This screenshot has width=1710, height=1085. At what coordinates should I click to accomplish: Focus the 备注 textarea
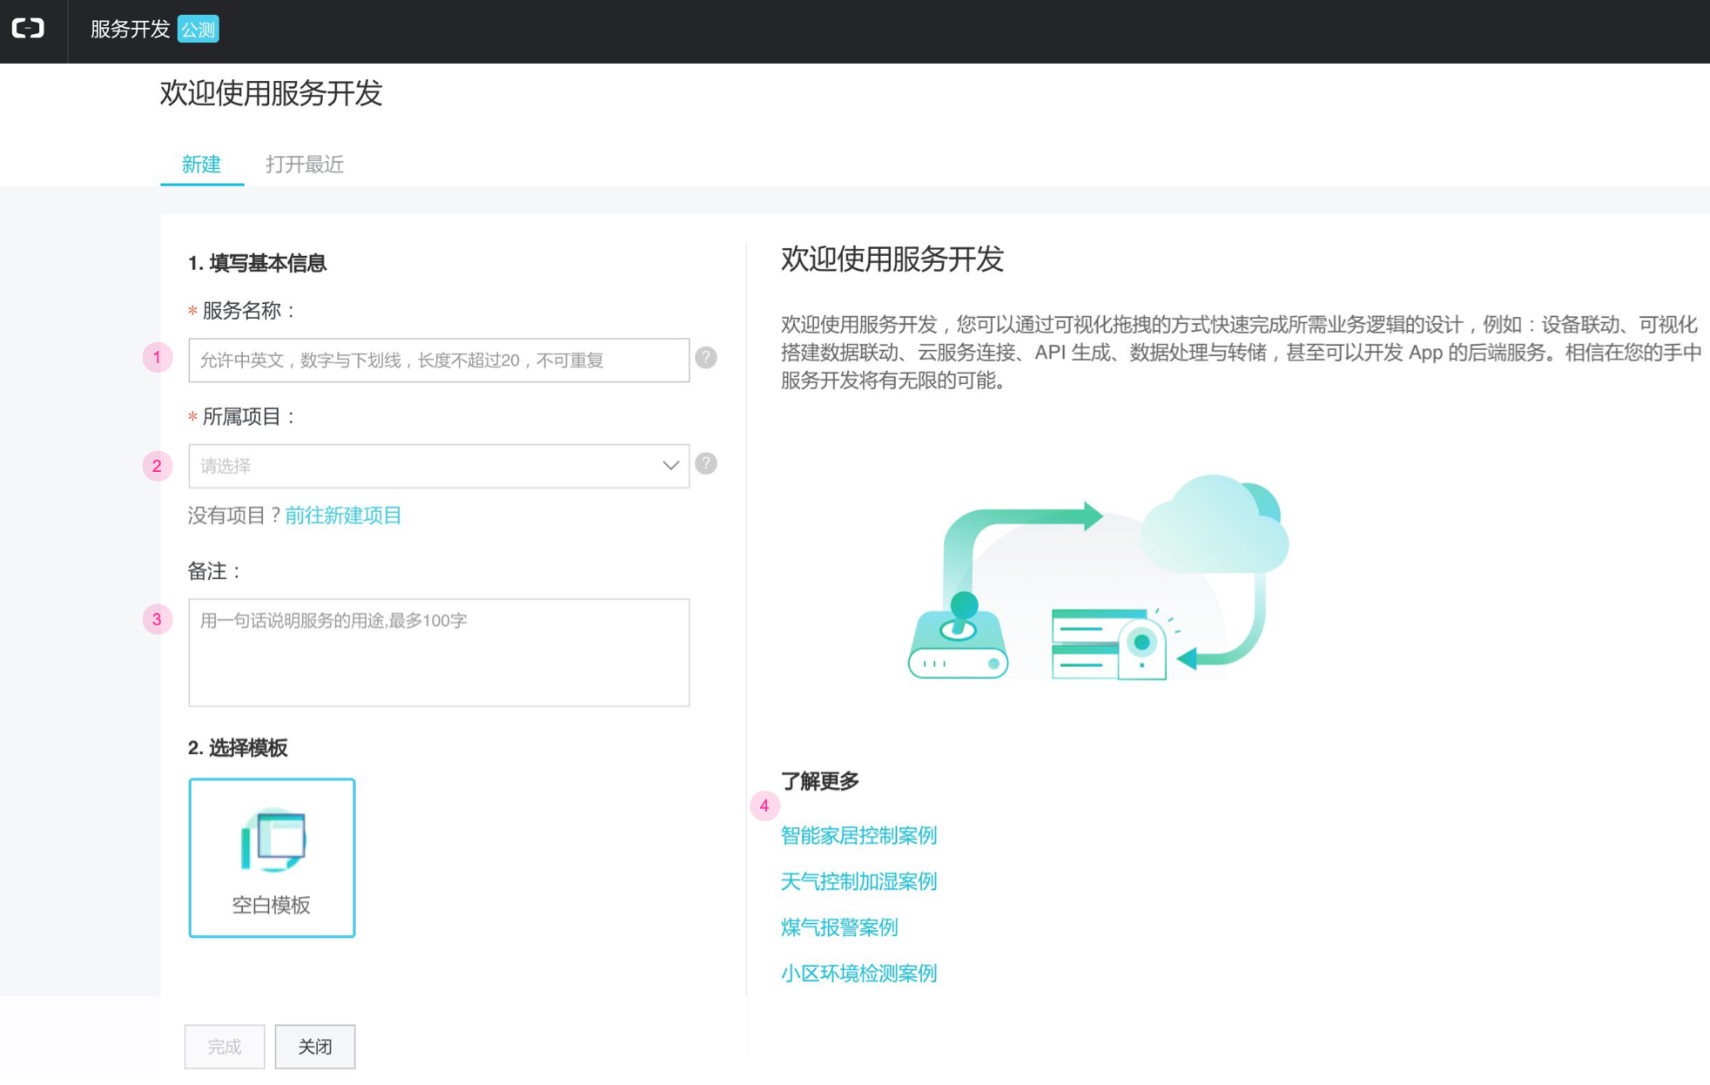(439, 652)
